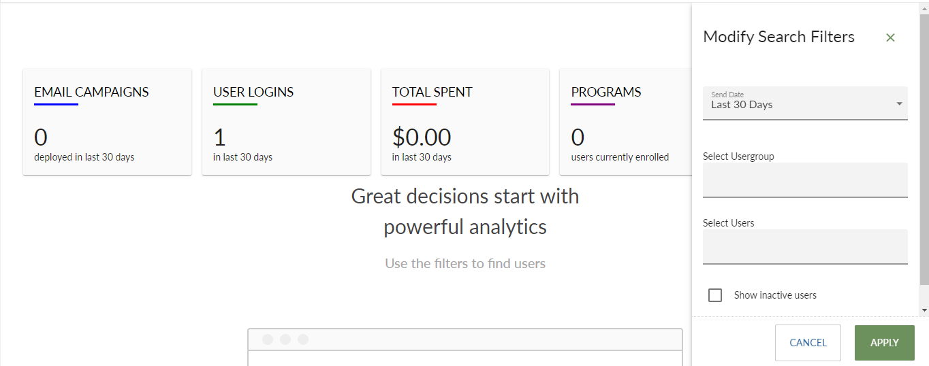Click the filter panel scrollbar down arrow
The width and height of the screenshot is (929, 366).
tap(924, 310)
